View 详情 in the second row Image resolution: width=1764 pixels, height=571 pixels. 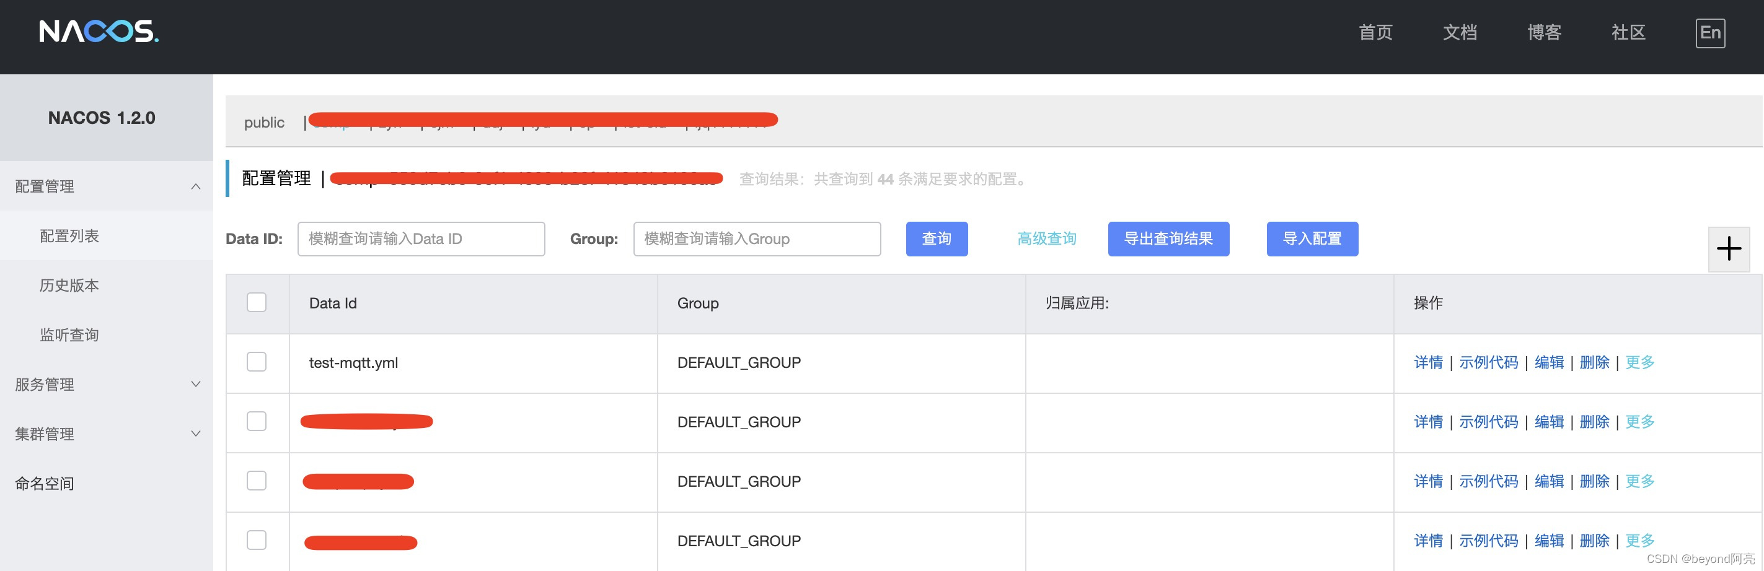[1429, 422]
